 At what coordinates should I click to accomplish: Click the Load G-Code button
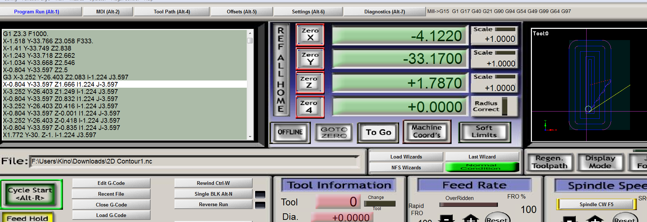(111, 215)
